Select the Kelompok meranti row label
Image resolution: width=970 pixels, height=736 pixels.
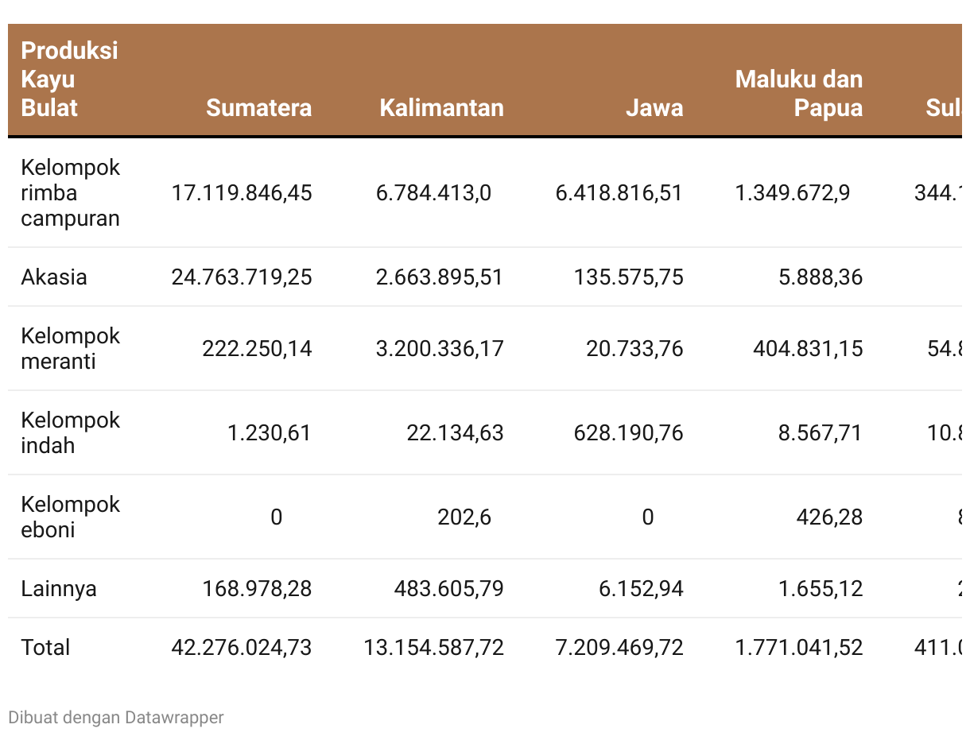[70, 349]
